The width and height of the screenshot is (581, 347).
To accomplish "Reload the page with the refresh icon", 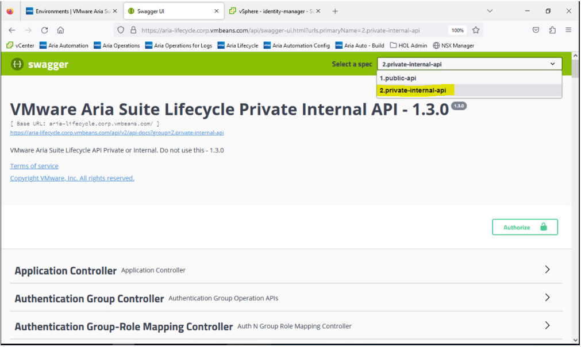I will [44, 30].
